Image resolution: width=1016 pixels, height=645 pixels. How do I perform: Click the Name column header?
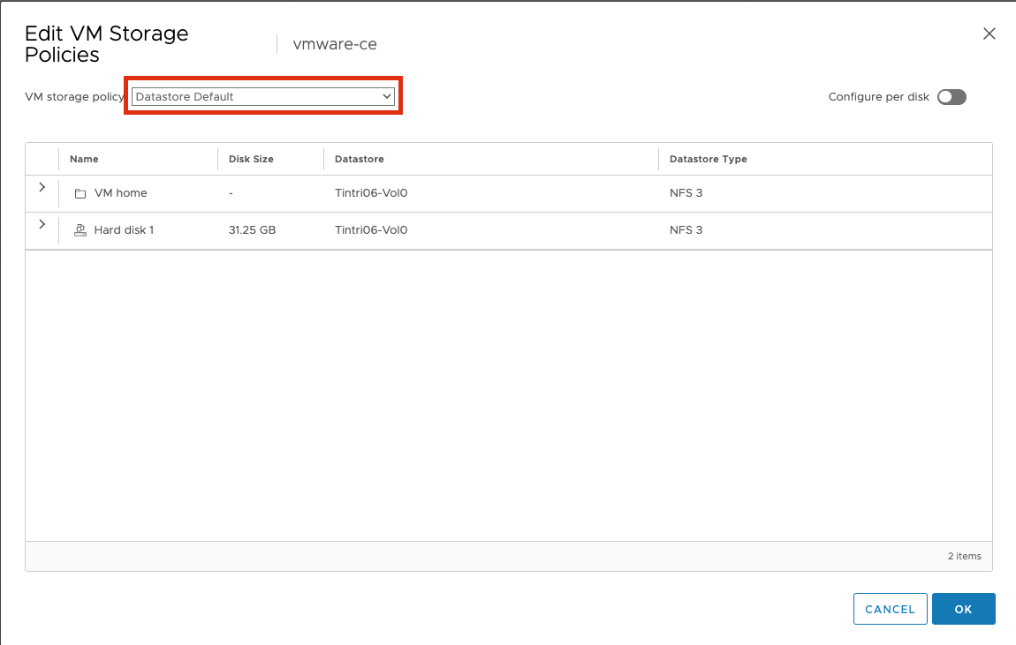[84, 159]
